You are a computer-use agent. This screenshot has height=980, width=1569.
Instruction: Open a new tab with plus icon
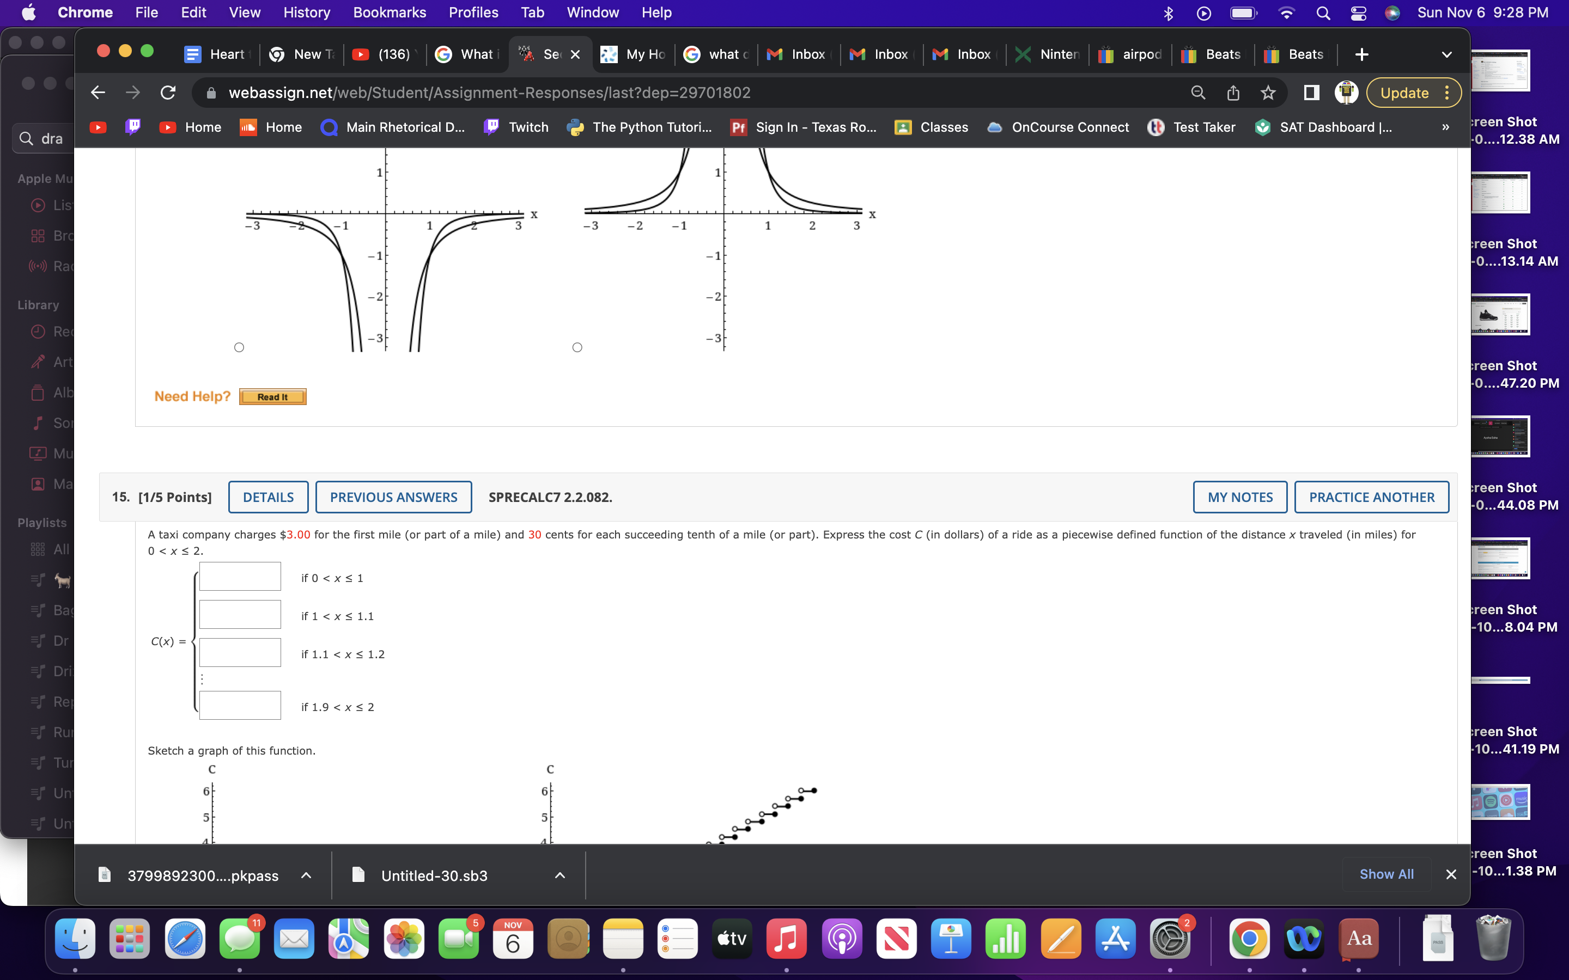tap(1361, 54)
